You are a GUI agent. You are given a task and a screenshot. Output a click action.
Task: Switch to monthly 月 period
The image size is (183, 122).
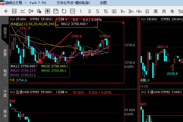[x=164, y=11]
